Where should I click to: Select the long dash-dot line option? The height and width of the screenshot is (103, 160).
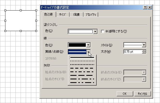pos(82,79)
